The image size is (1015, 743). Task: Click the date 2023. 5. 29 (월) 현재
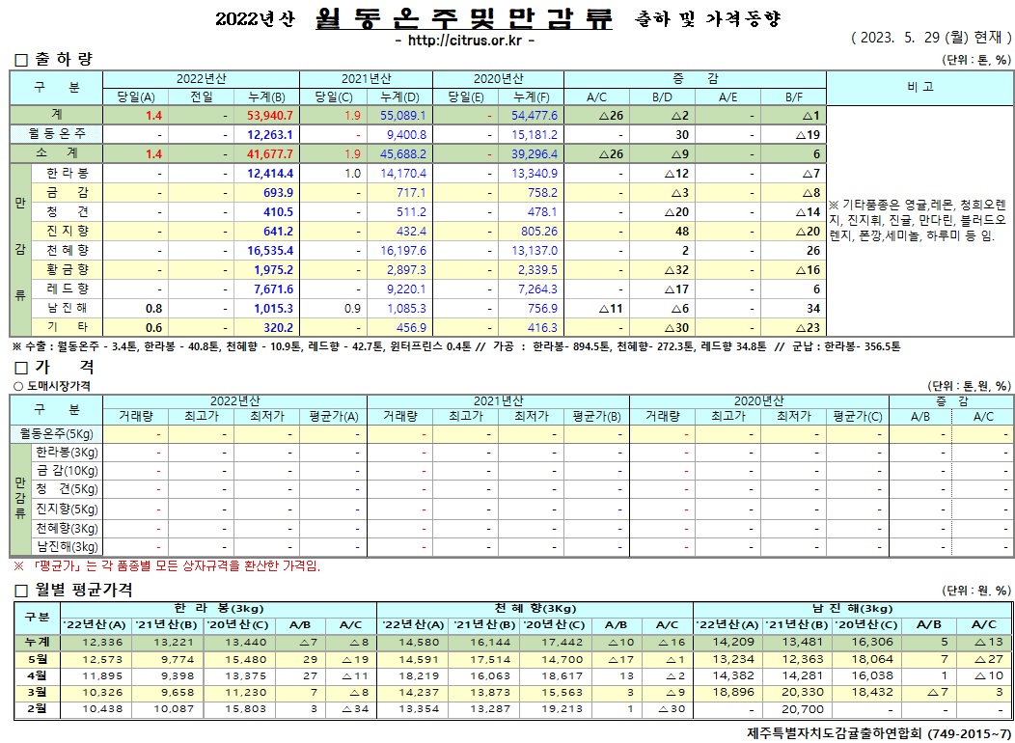(x=930, y=38)
